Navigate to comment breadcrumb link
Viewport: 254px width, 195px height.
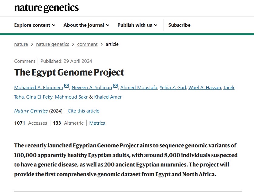pos(87,44)
